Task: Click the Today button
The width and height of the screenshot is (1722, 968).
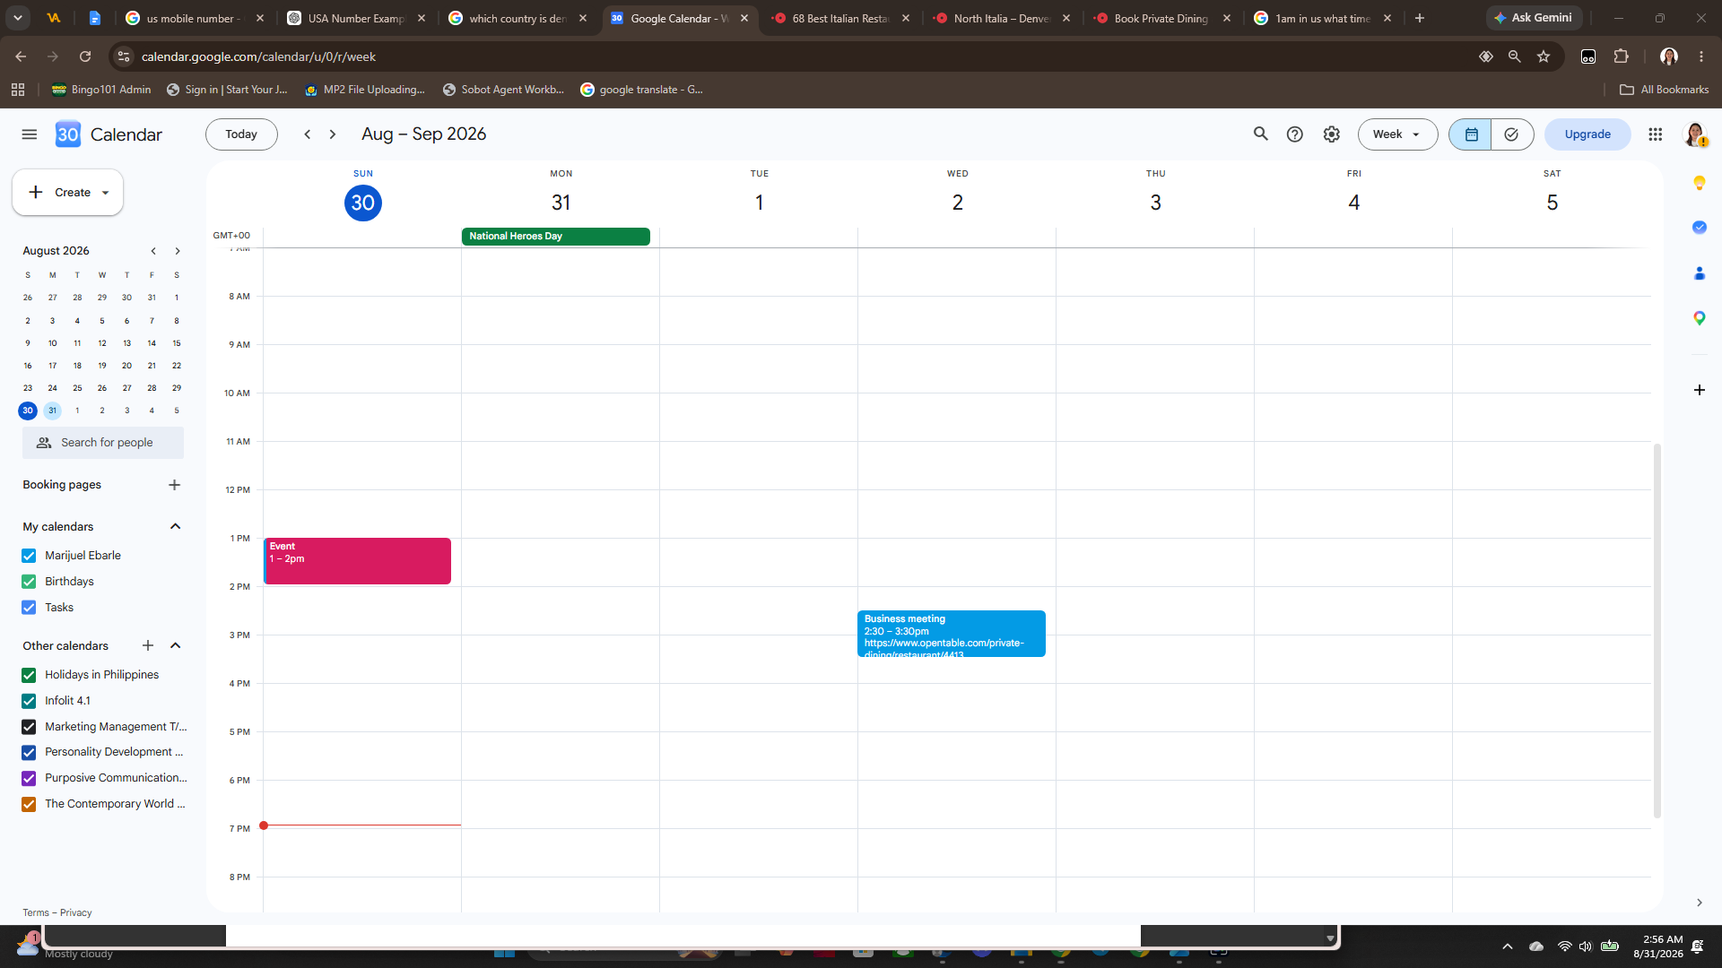Action: pos(241,134)
